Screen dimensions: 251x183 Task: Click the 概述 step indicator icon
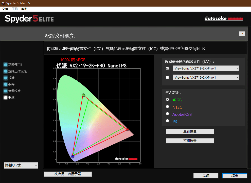pos(6,98)
